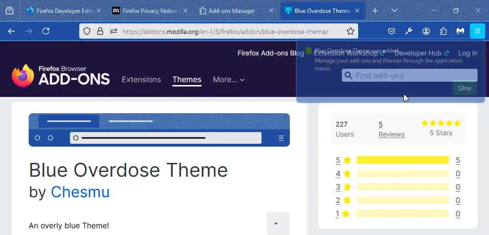Open the Extensions section
The width and height of the screenshot is (489, 235).
[x=141, y=80]
